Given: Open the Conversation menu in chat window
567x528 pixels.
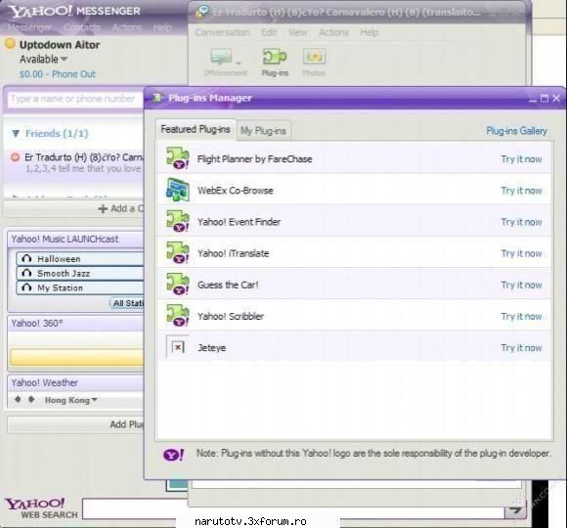Looking at the screenshot, I should (222, 32).
